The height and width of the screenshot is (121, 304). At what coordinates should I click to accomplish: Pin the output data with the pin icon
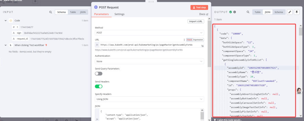pyautogui.click(x=297, y=12)
